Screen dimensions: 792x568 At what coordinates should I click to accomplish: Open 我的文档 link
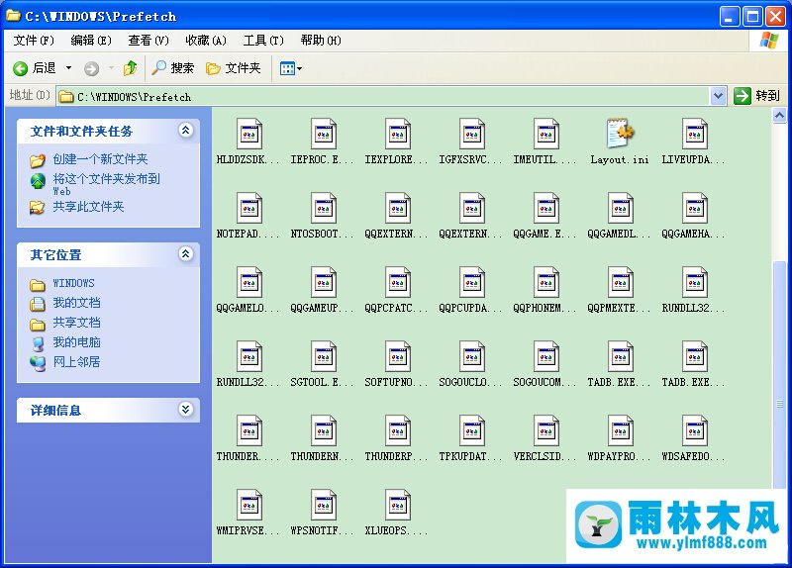tap(77, 303)
